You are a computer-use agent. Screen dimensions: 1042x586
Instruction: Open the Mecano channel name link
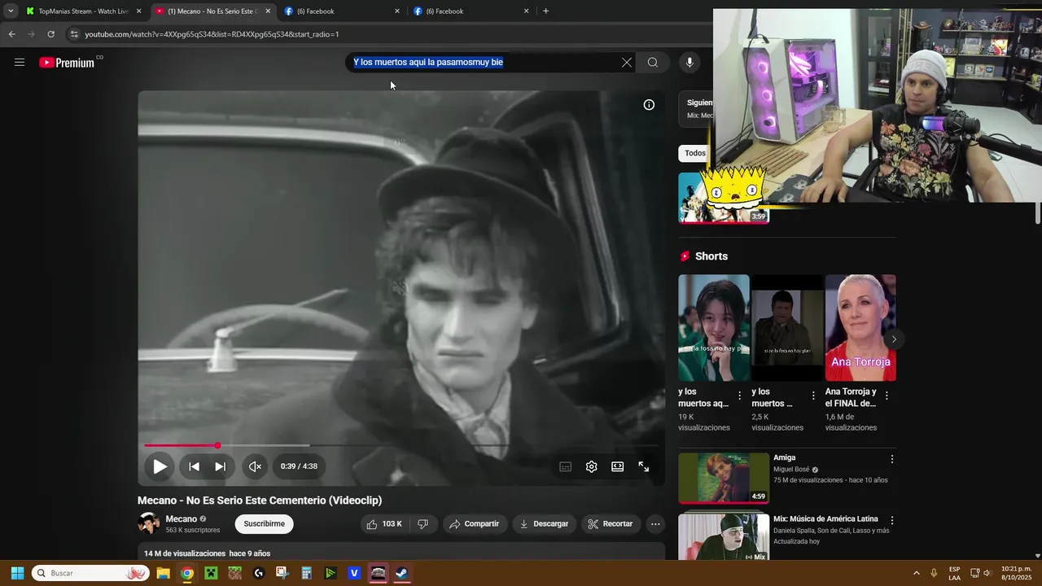pyautogui.click(x=182, y=519)
